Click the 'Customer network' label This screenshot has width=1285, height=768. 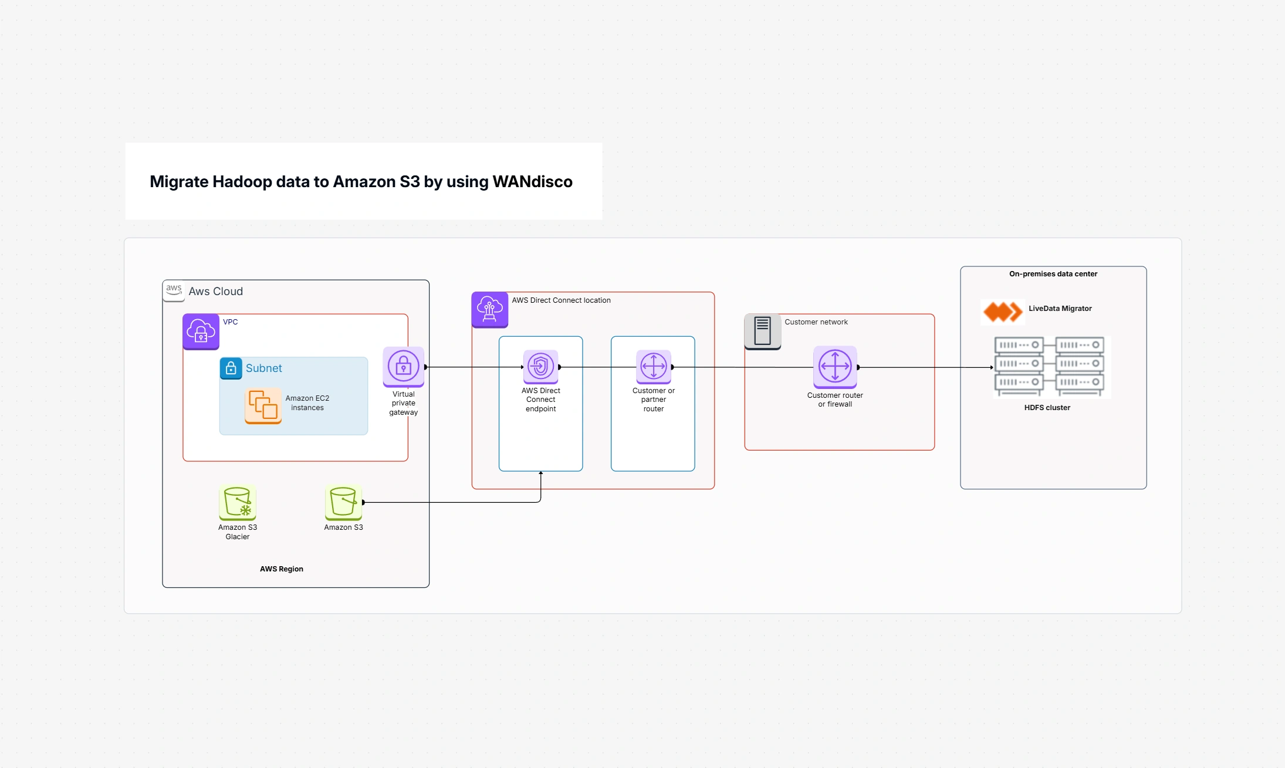coord(816,322)
